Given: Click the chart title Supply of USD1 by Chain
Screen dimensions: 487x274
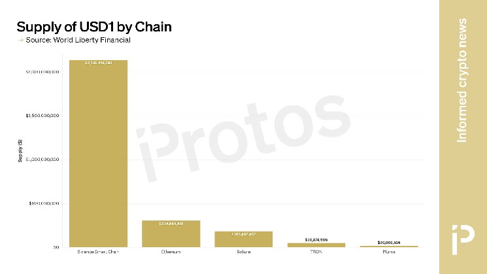Looking at the screenshot, I should tap(94, 27).
